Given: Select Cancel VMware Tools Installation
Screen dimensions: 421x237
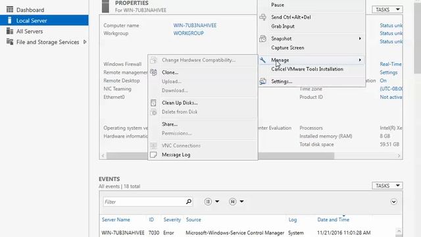Looking at the screenshot, I should click(x=307, y=69).
